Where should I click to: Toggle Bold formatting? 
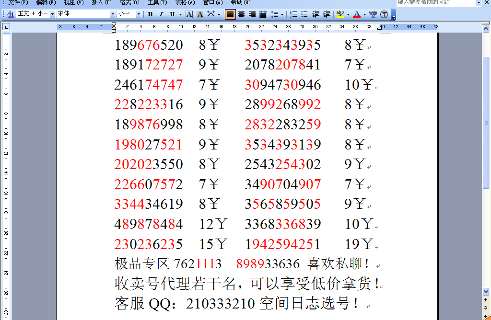click(x=150, y=14)
